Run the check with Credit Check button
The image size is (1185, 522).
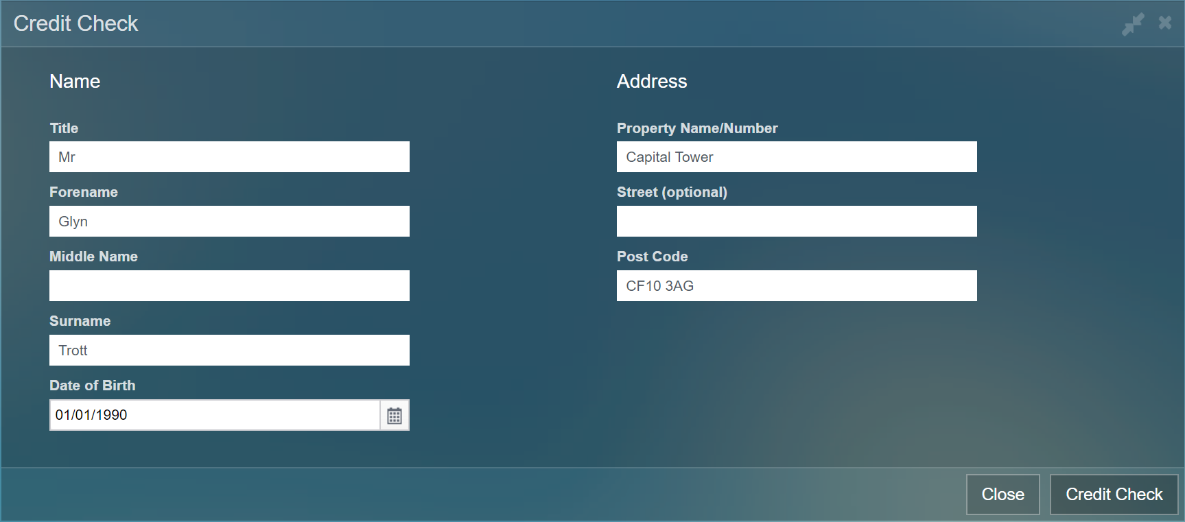point(1114,495)
